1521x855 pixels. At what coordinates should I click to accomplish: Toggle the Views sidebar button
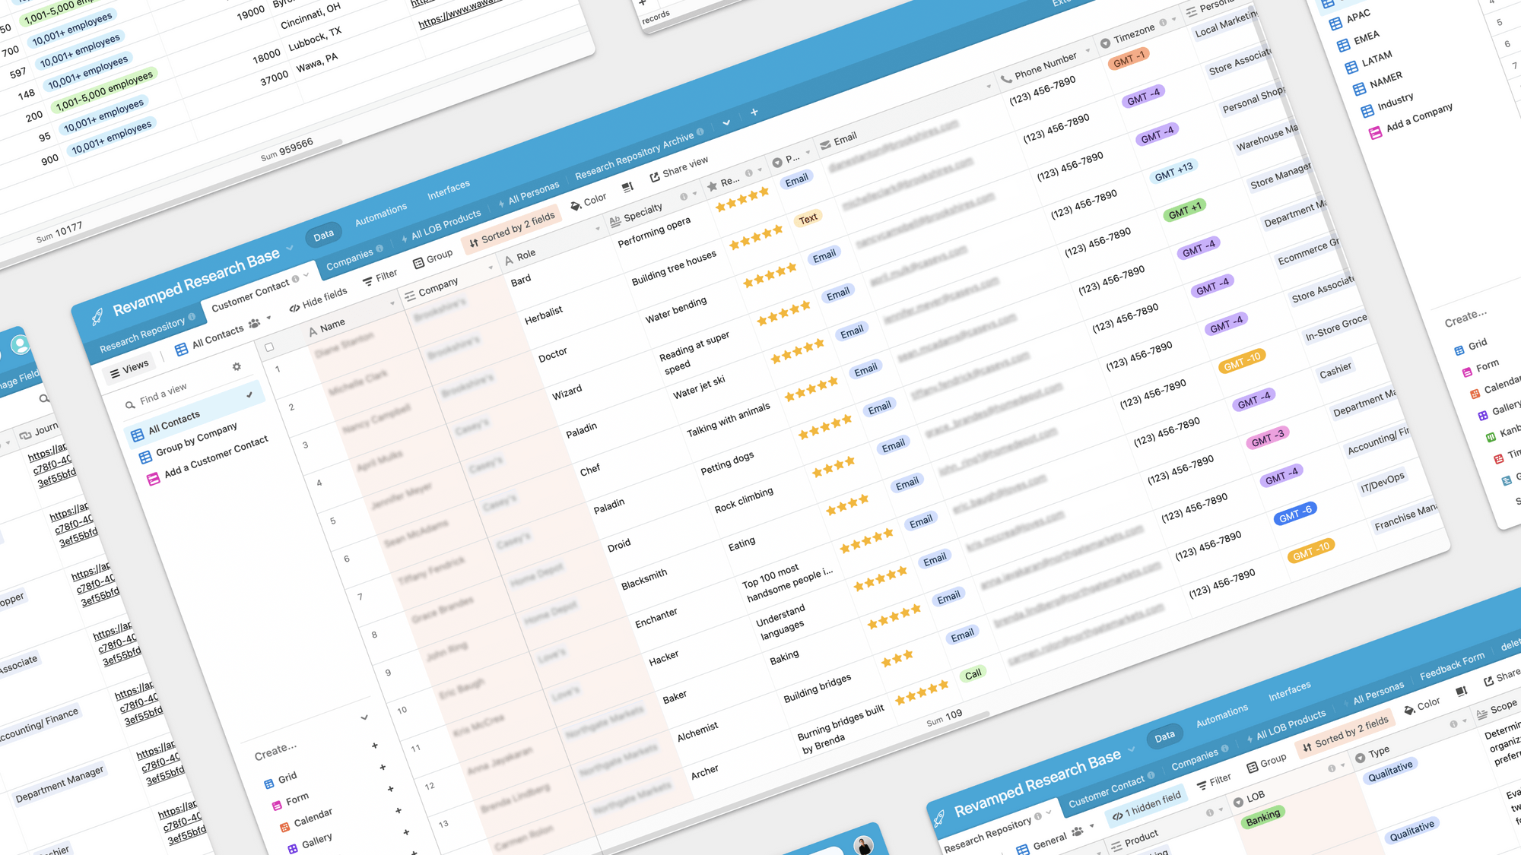click(129, 369)
